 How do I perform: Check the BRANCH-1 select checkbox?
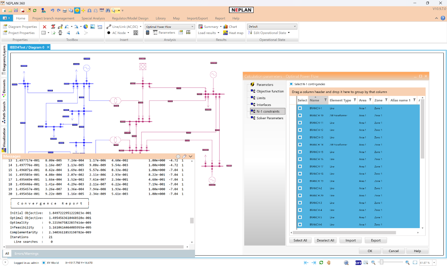tap(300, 108)
